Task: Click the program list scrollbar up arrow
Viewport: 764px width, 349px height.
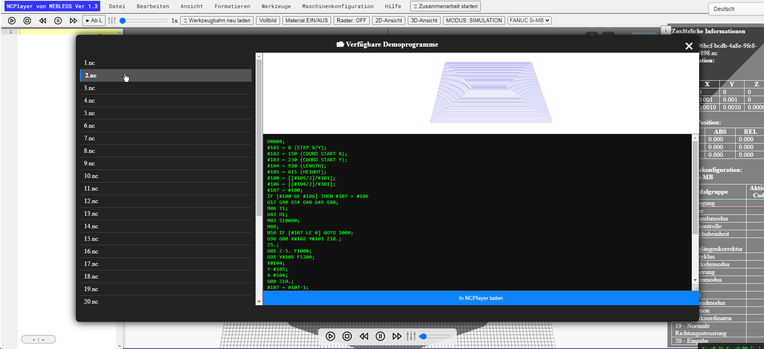Action: tap(259, 56)
